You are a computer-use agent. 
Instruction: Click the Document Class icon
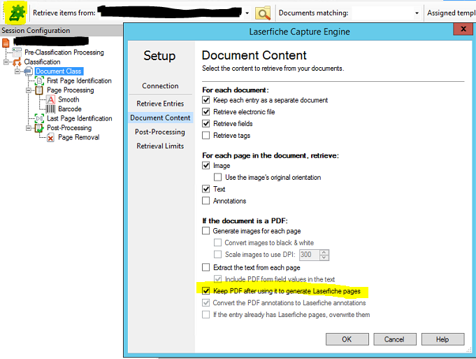click(29, 71)
